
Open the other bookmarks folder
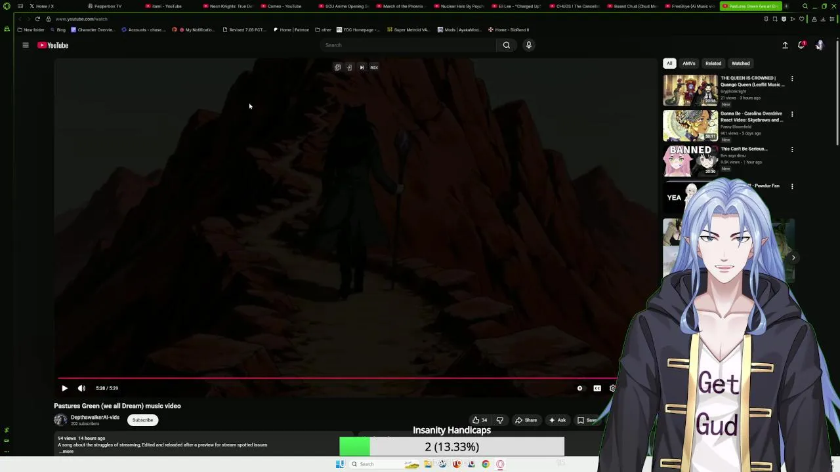323,29
